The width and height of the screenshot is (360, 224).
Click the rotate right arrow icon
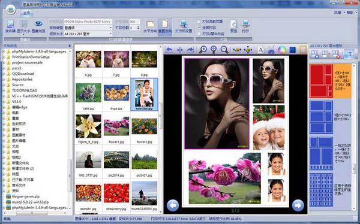pos(190,50)
